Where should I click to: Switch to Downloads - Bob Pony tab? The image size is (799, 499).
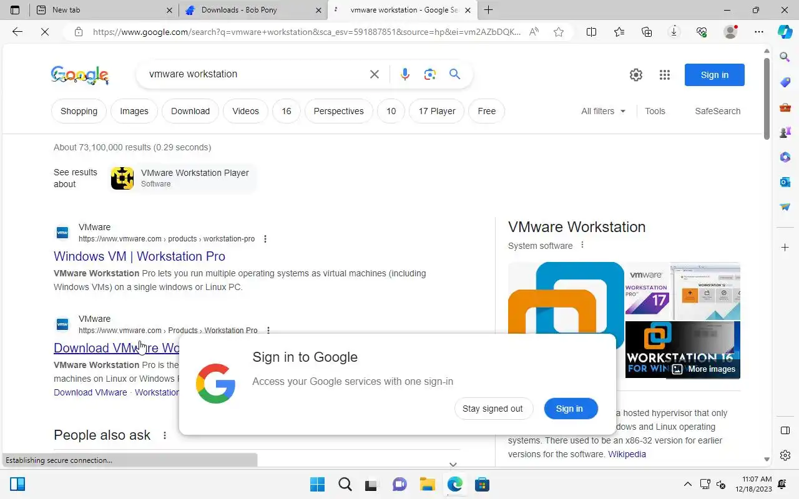pos(253,10)
